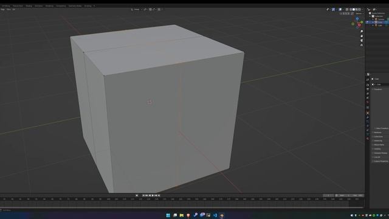
Task: Toggle the camera view icon
Action: click(362, 41)
